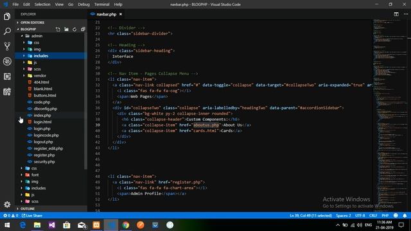
Task: Open the Live Share activity bar icon
Action: click(7, 91)
